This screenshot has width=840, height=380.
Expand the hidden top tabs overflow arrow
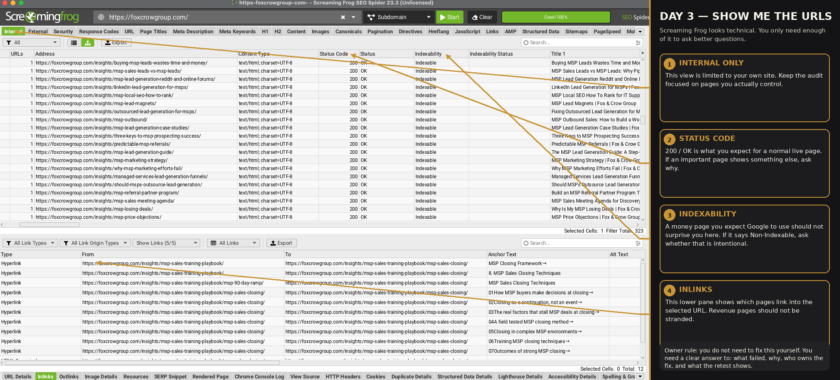point(640,32)
